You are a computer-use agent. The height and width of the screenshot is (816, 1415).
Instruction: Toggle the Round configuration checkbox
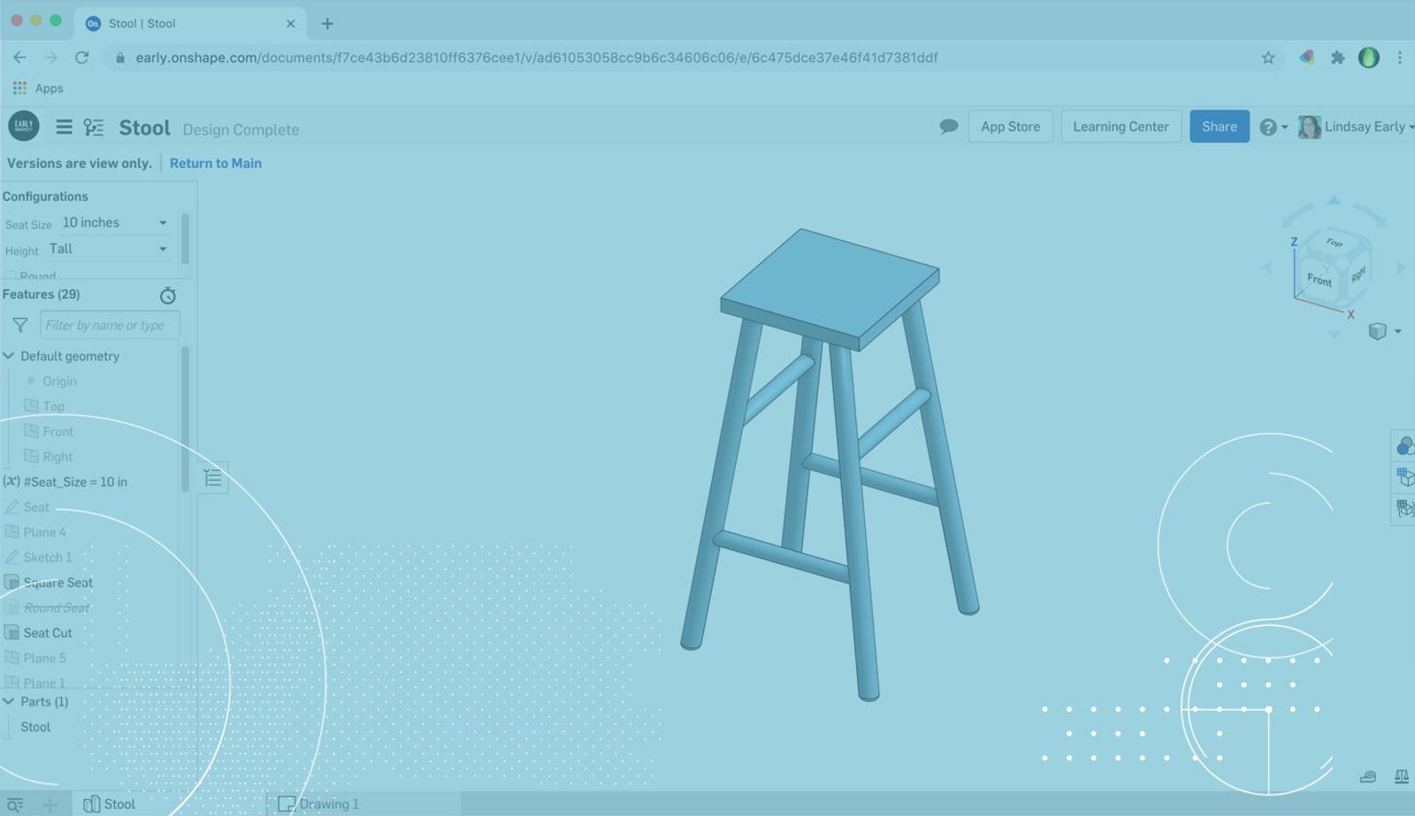click(10, 277)
